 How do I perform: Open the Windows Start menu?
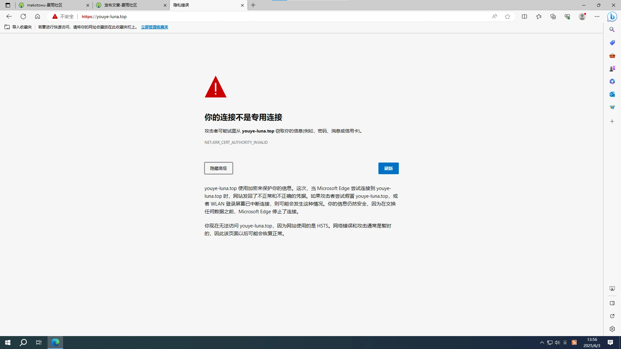pyautogui.click(x=8, y=343)
